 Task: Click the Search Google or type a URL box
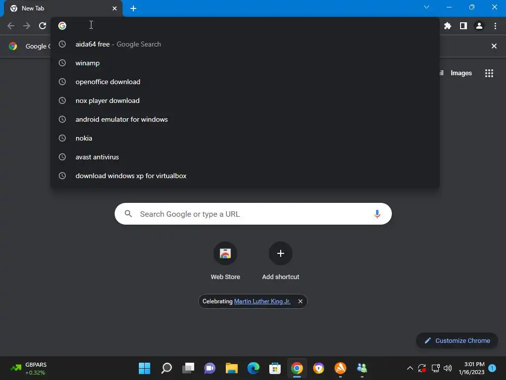coord(253,214)
